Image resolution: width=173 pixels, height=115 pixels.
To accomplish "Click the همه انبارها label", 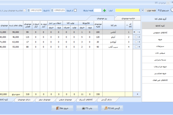I will point(88,10).
